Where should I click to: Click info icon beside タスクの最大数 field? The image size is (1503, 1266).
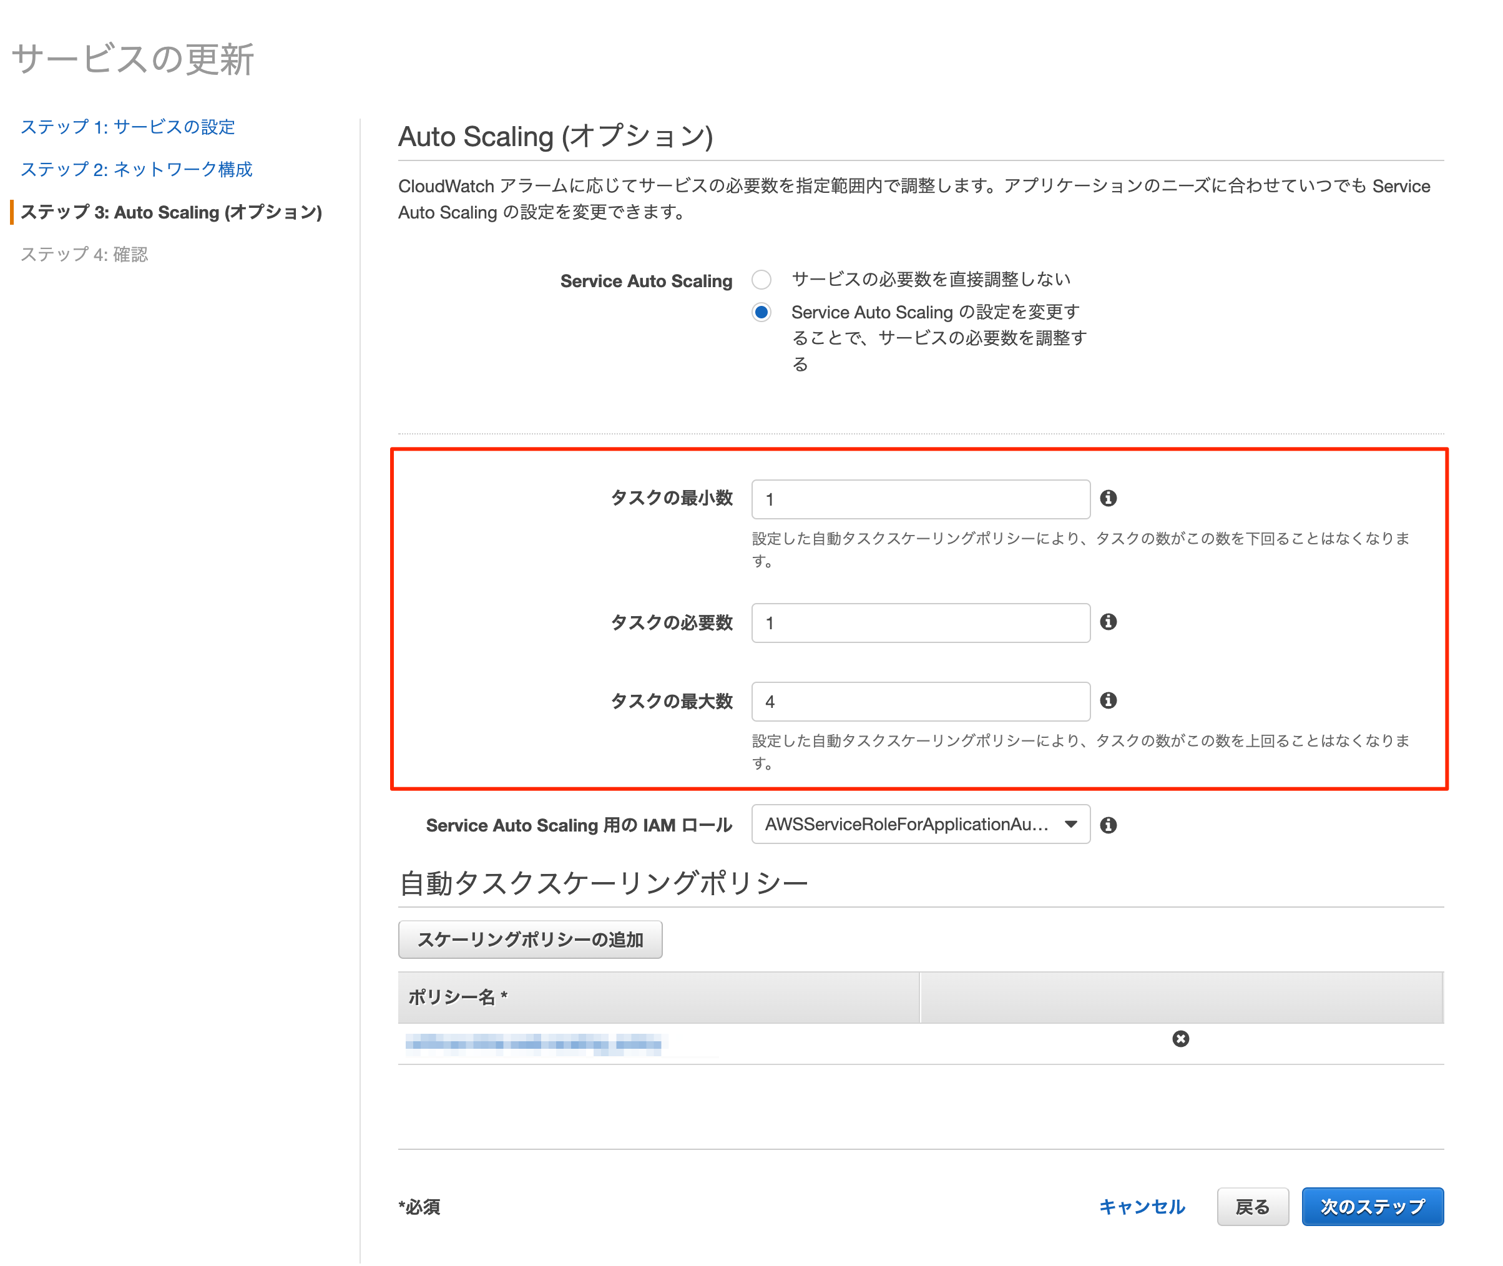1109,700
